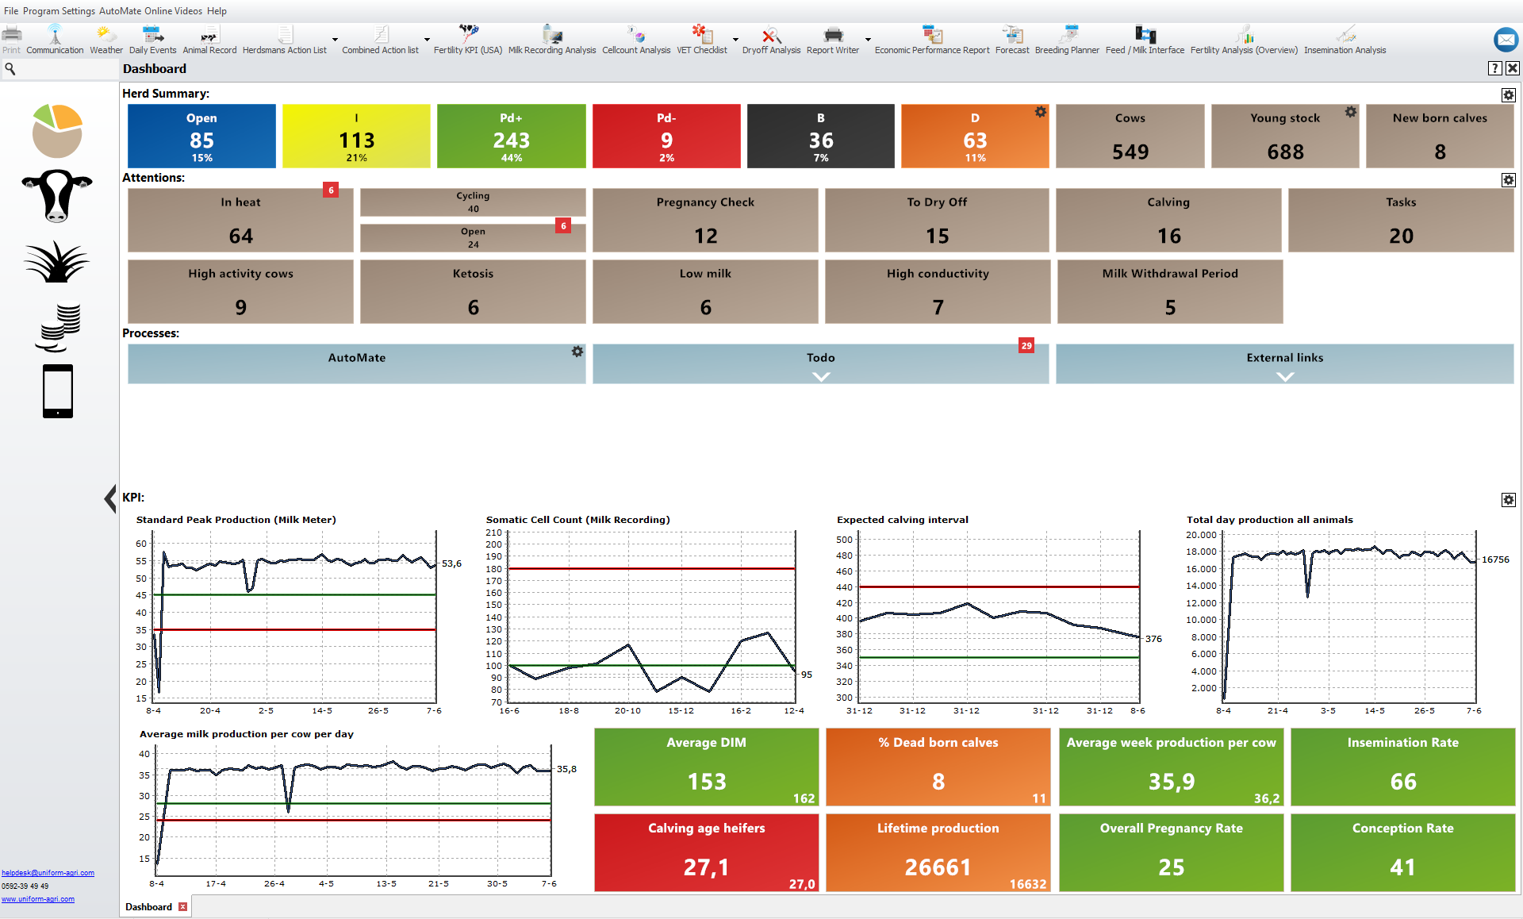Open the In heat attention tile

click(240, 221)
